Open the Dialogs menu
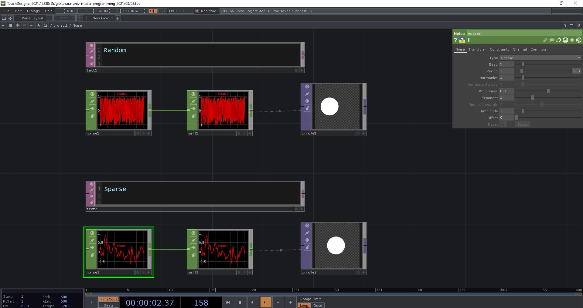The width and height of the screenshot is (583, 308). point(33,11)
